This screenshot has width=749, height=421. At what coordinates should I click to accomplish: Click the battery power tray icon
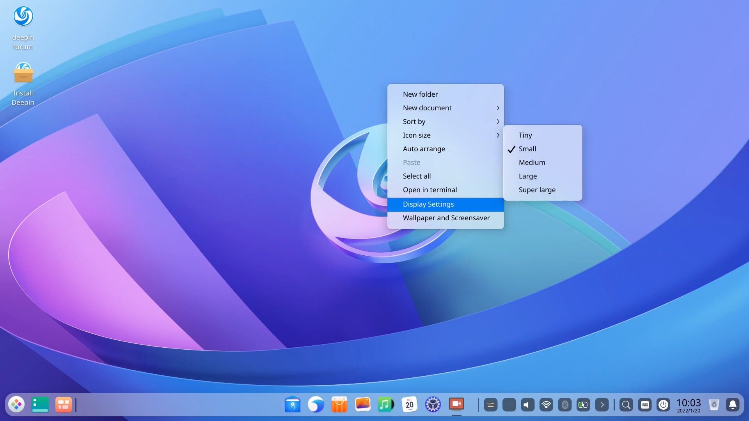(584, 405)
